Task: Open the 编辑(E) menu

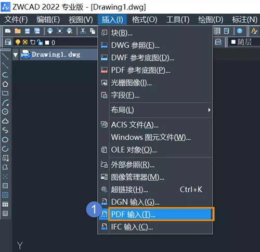Action: [48, 20]
